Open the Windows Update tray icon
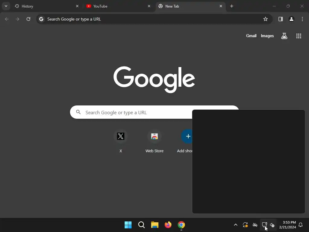Viewport: 309px width, 232px height. point(245,225)
